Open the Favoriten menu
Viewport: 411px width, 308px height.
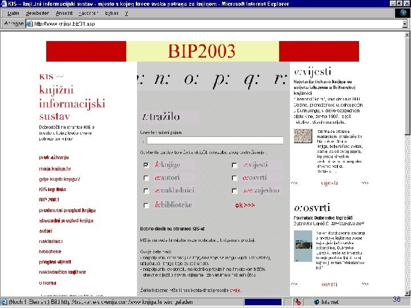[88, 13]
